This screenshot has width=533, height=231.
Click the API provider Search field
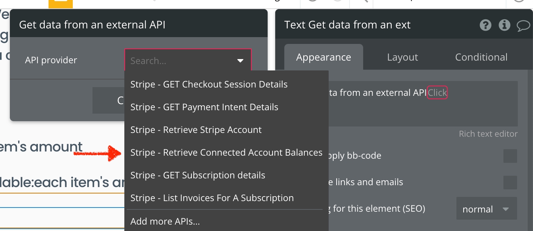click(178, 61)
